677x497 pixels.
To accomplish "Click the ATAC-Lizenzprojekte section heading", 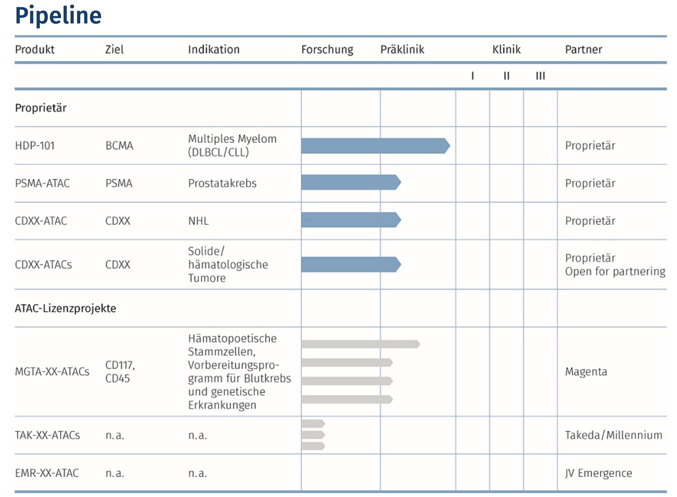I will [66, 308].
